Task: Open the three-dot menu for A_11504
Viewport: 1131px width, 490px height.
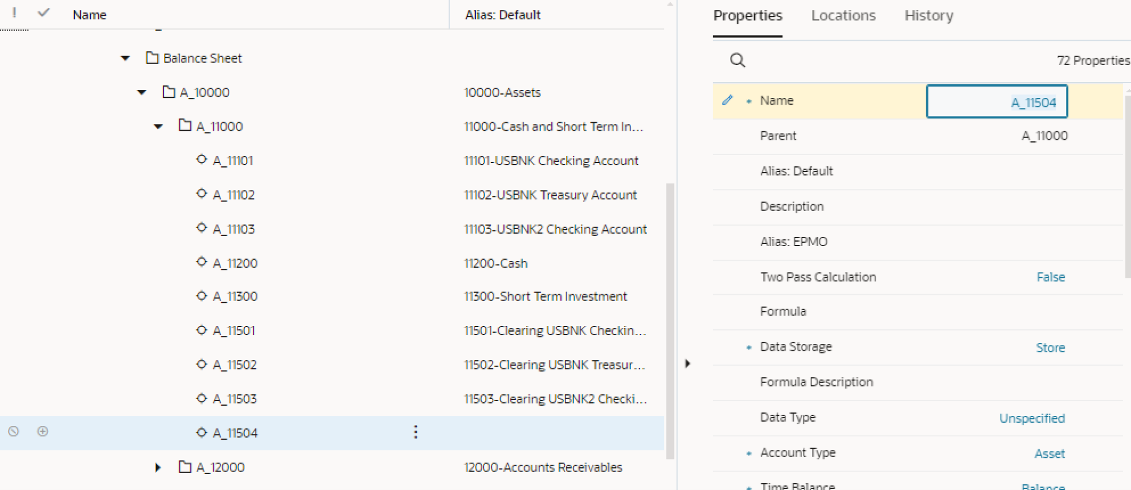Action: (416, 432)
